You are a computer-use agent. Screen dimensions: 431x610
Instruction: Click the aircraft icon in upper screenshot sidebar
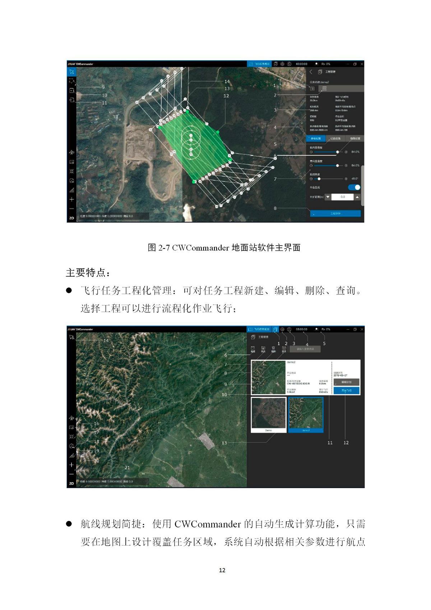71,153
